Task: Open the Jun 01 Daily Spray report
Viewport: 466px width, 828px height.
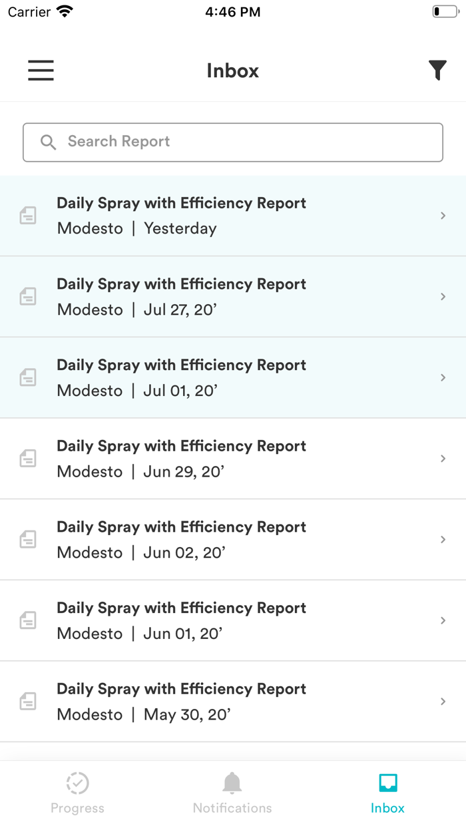Action: click(181, 620)
